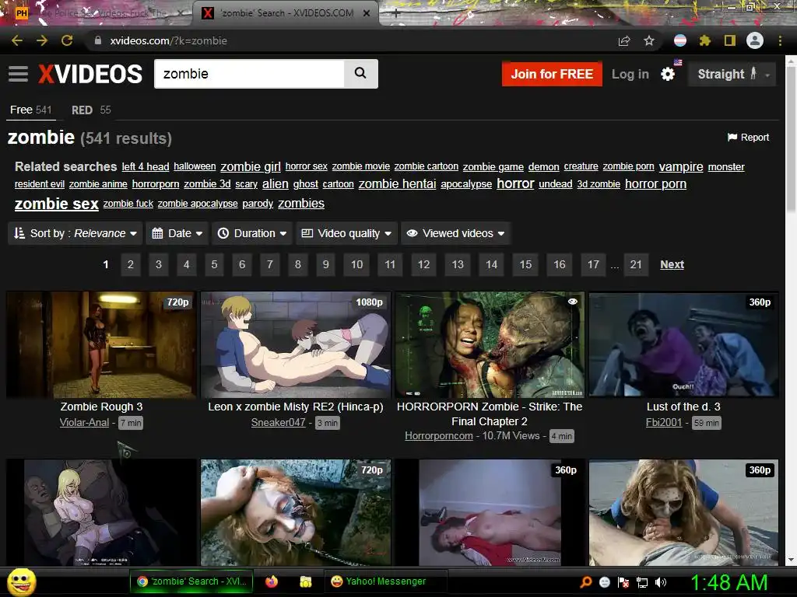Open the 'halloween' related search
The image size is (797, 597).
click(195, 166)
